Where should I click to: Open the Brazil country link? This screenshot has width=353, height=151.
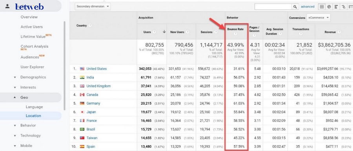click(x=91, y=129)
